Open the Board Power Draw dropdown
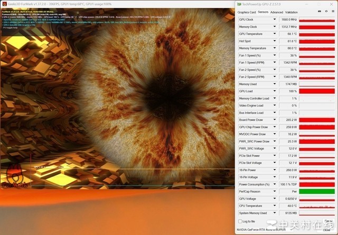The width and height of the screenshot is (338, 235). point(274,120)
